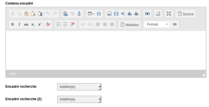Decrease the indent
This screenshot has width=209, height=107.
pos(83,24)
